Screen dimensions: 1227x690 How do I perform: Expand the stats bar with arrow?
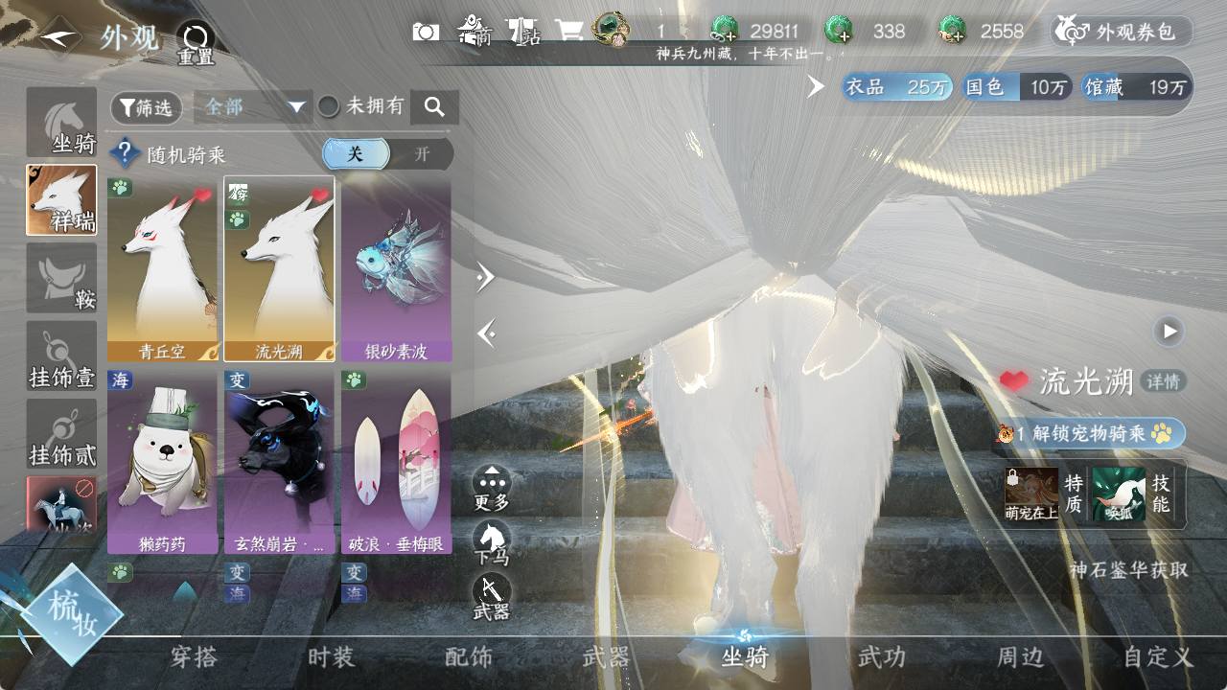coord(816,87)
